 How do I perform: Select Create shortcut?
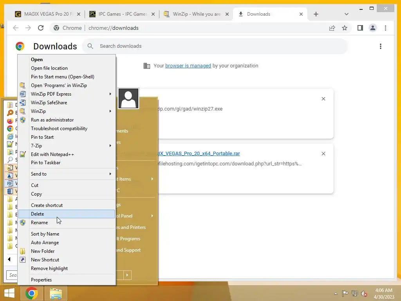(67, 205)
